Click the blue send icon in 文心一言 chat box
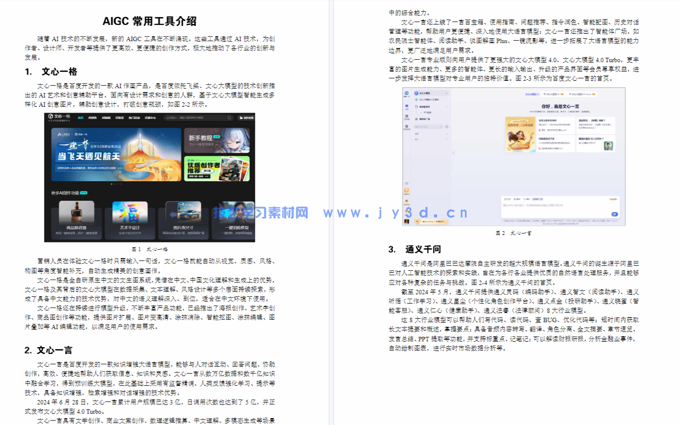 pos(615,214)
